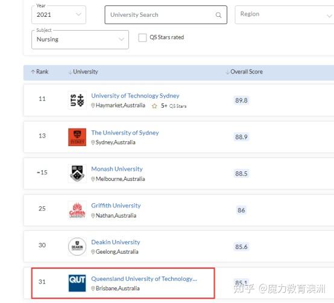Click rank 31 cell
Image resolution: width=334 pixels, height=303 pixels.
click(42, 282)
